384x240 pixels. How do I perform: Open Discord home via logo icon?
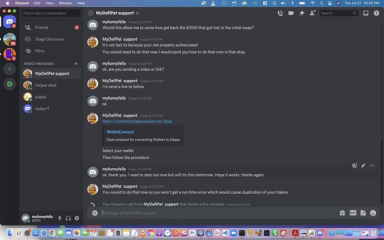(9, 22)
